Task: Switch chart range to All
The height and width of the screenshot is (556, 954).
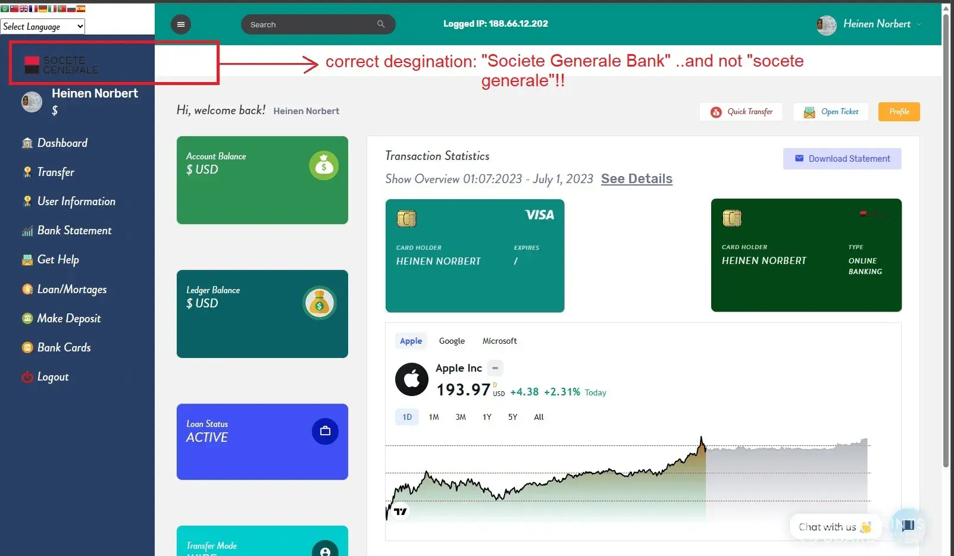Action: (x=539, y=417)
